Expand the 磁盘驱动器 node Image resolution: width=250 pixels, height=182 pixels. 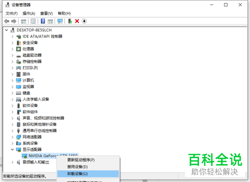tap(12, 55)
